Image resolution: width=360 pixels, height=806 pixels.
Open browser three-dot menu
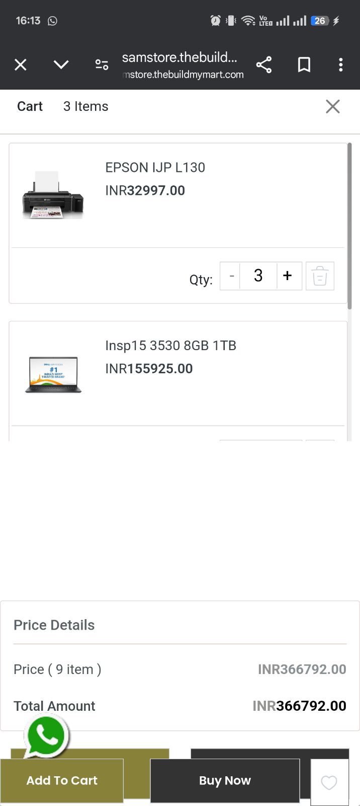pos(341,64)
